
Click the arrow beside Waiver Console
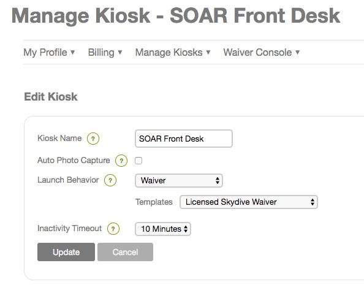(x=297, y=53)
